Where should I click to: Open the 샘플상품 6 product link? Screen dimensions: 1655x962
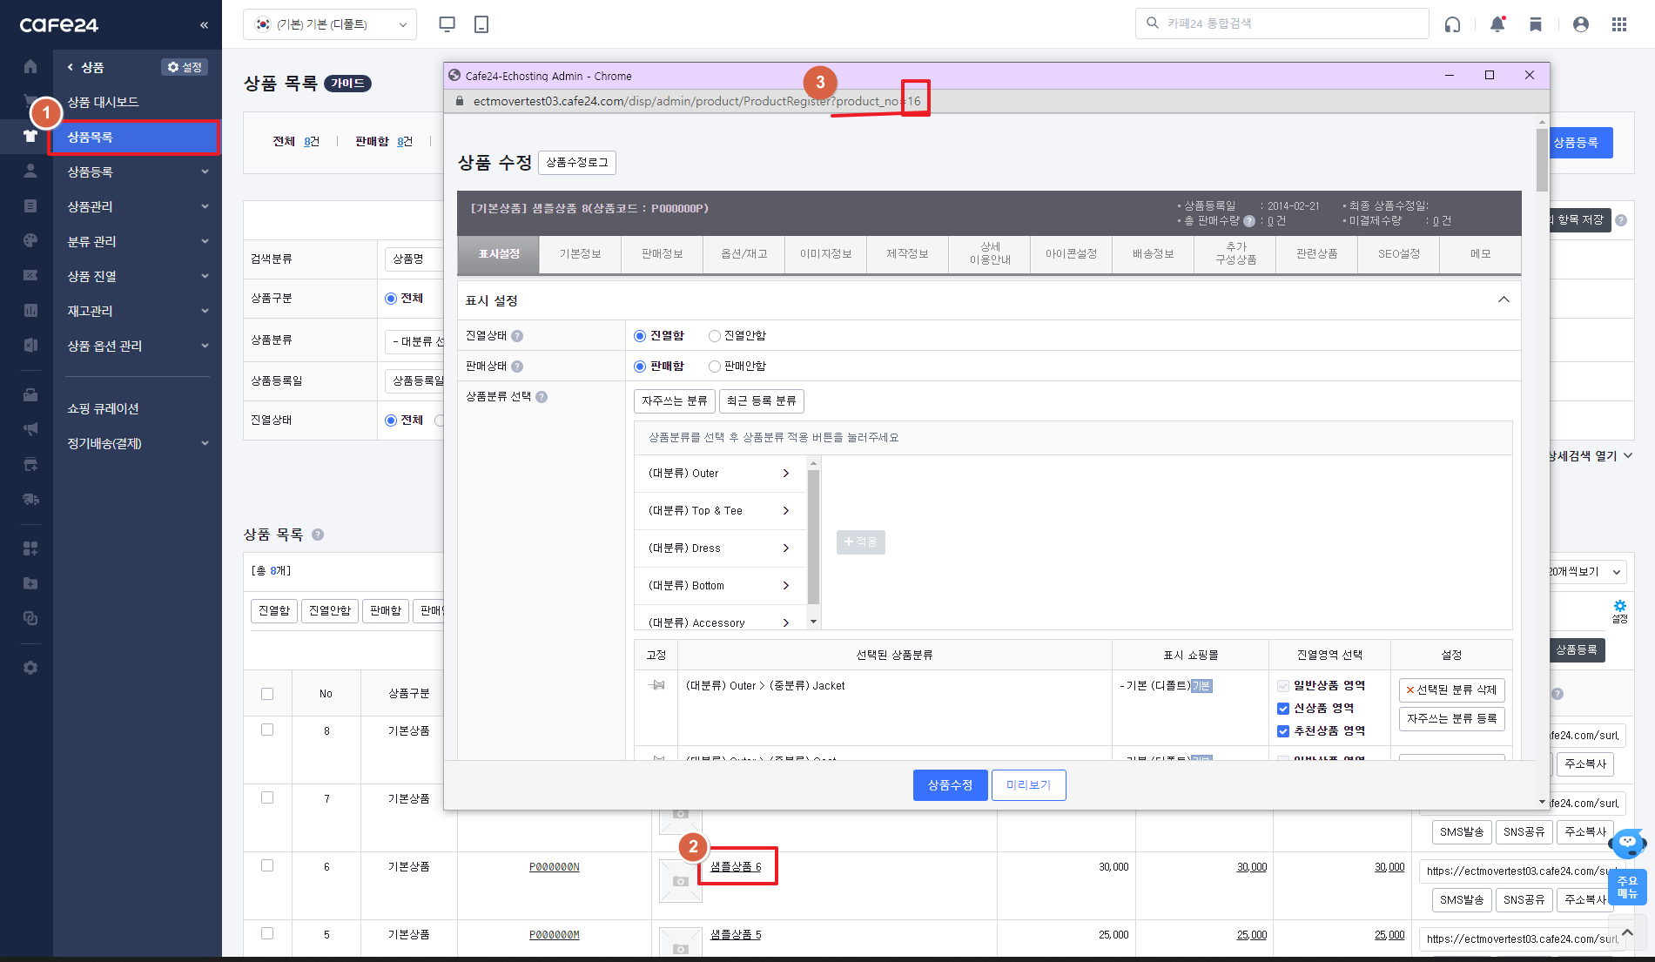(736, 867)
